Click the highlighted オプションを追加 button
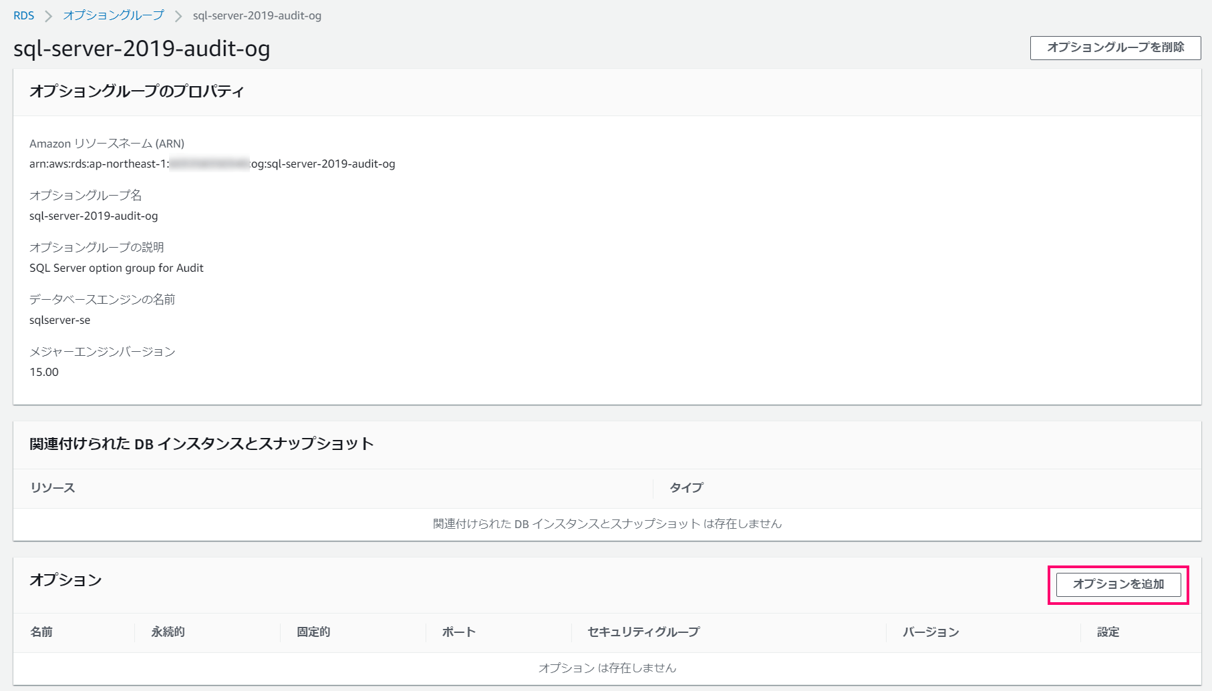 (1118, 584)
